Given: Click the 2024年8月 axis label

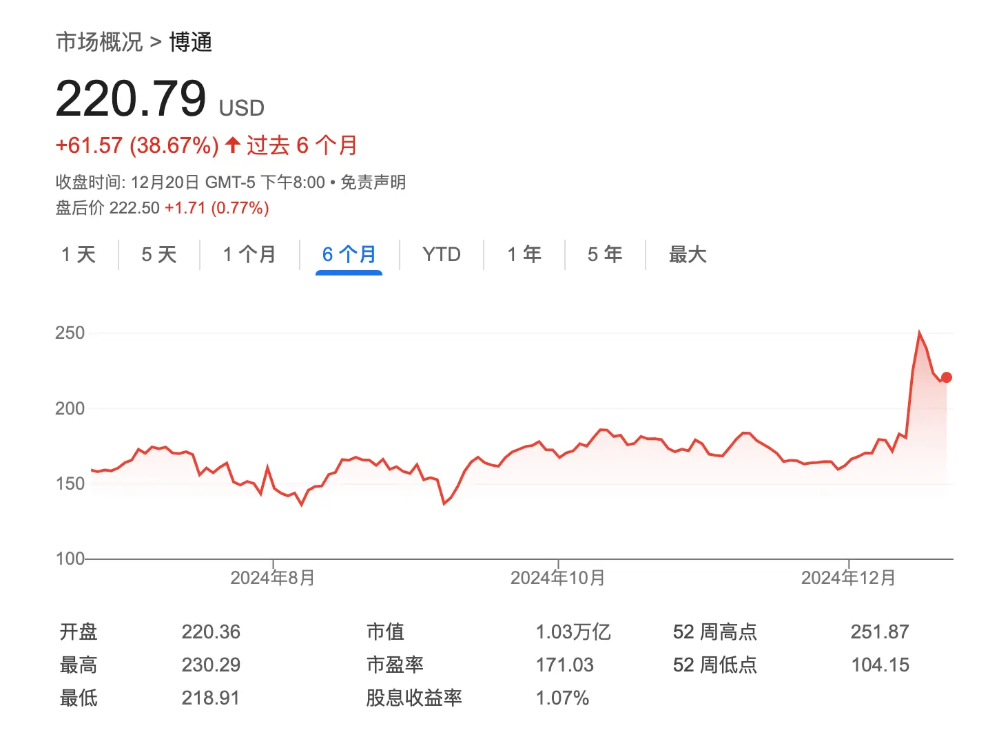Looking at the screenshot, I should [273, 578].
